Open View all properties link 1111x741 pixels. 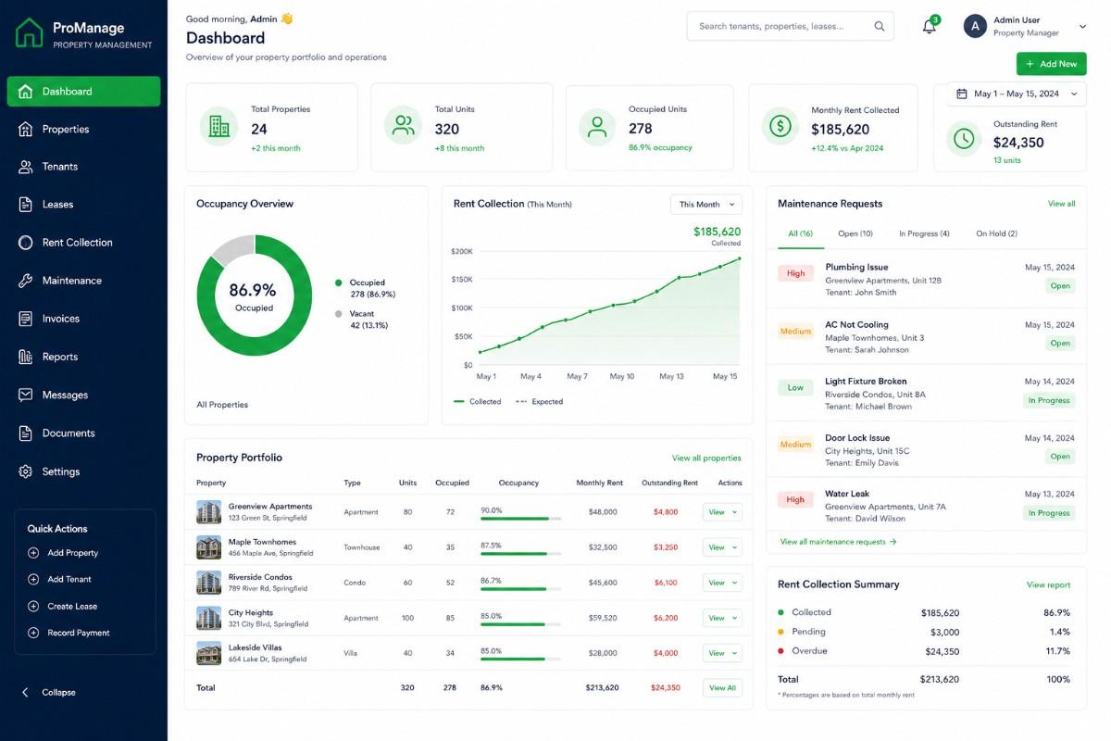point(706,458)
